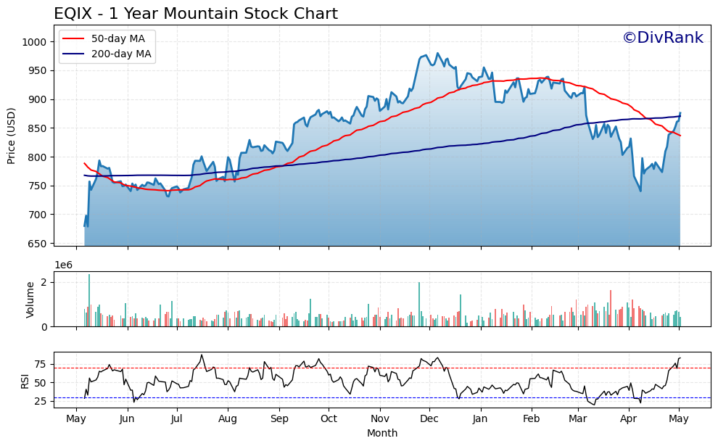Click the volume axis tick labeled 2
This screenshot has width=718, height=446.
[44, 283]
